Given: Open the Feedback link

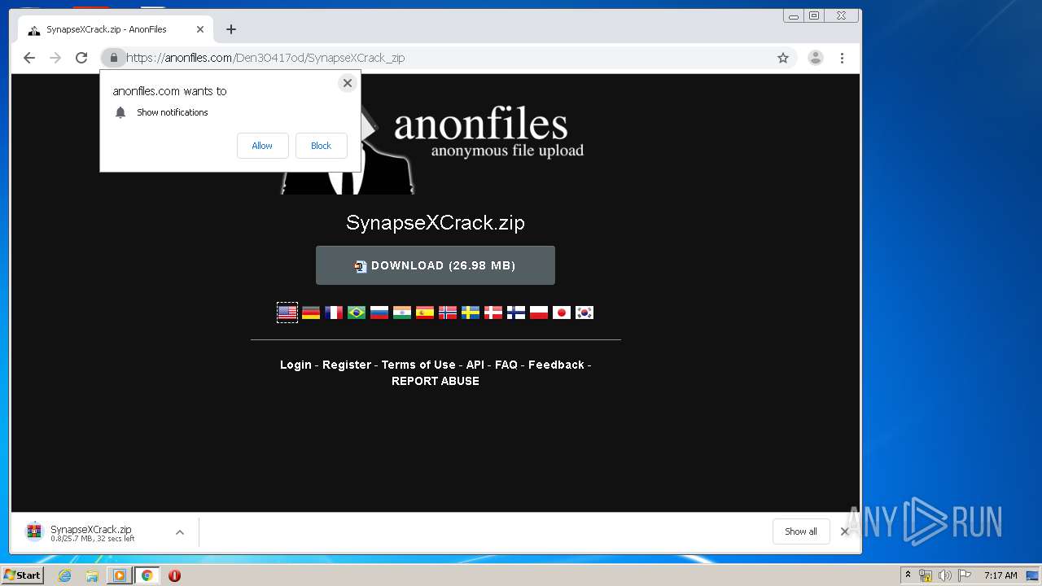Looking at the screenshot, I should pyautogui.click(x=556, y=365).
